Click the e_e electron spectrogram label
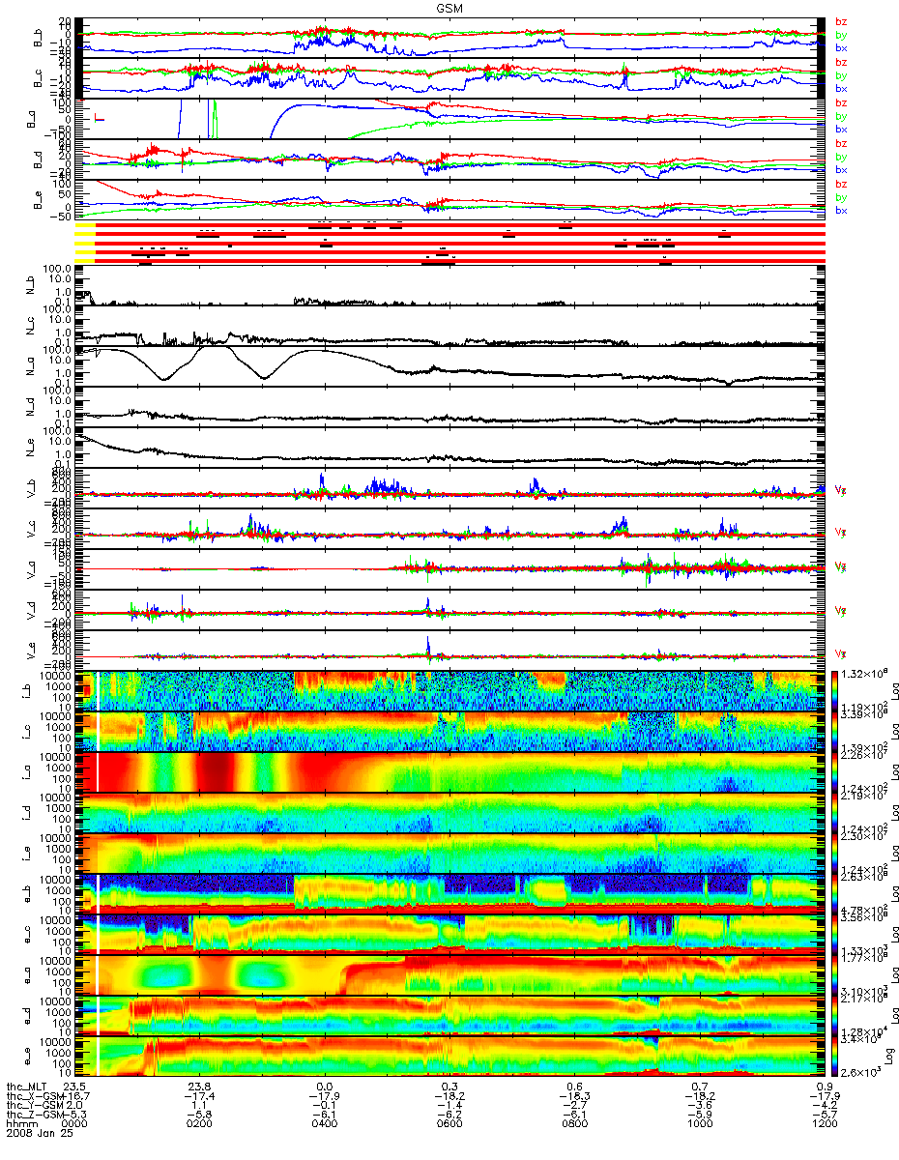Image resolution: width=899 pixels, height=1160 pixels. pyautogui.click(x=29, y=1058)
